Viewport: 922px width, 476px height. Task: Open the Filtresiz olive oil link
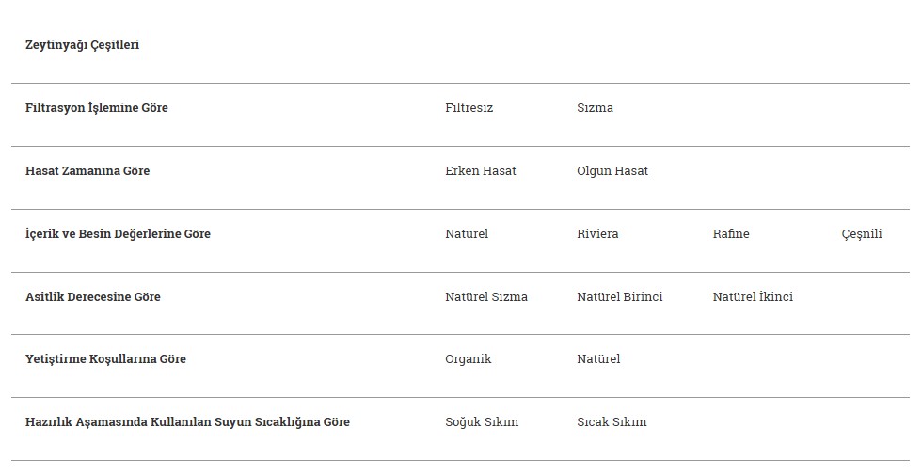(469, 107)
